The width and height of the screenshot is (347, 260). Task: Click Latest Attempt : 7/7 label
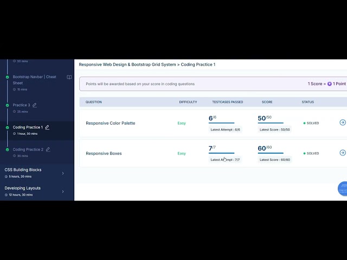(x=225, y=160)
